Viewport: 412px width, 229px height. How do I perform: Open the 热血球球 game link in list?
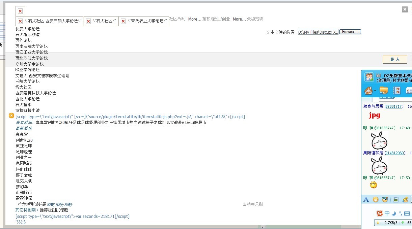point(24,169)
